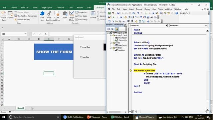Click View Code in Excel Controls group
Viewport: 213px width, 120px height.
point(81,16)
